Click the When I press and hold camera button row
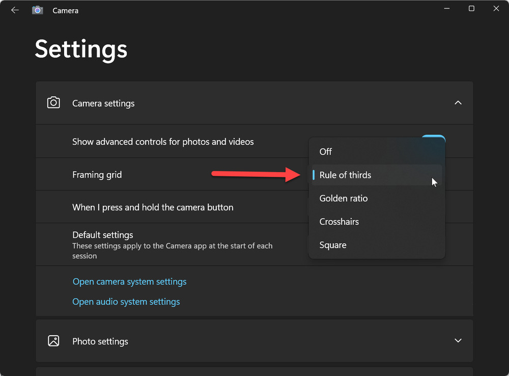The image size is (509, 376). tap(152, 207)
